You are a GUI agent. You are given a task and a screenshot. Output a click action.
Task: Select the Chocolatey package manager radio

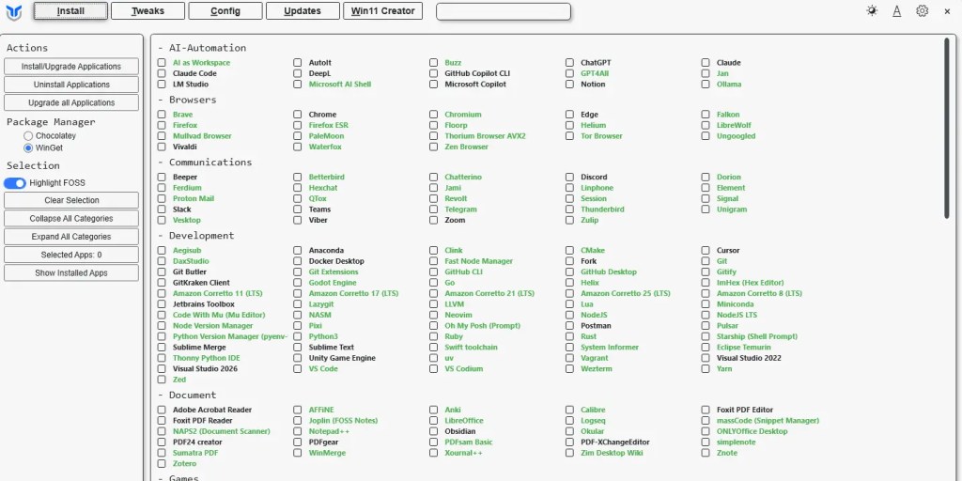[28, 135]
